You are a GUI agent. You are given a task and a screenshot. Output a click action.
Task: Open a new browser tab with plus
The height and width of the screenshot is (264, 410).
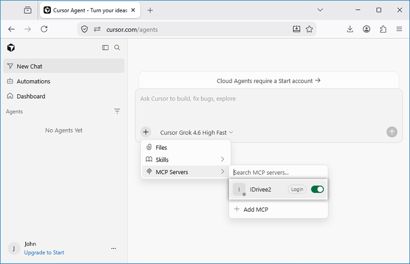[x=150, y=10]
